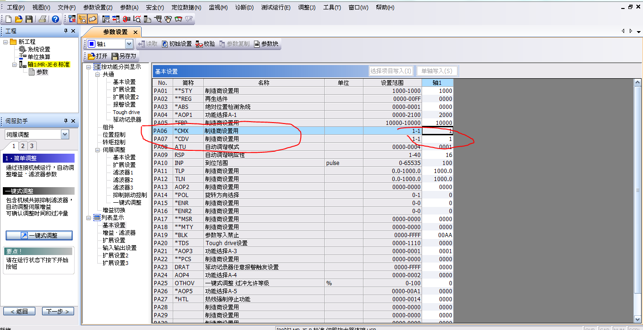
Task: Collapse the 新工程 project tree node
Action: (x=6, y=42)
